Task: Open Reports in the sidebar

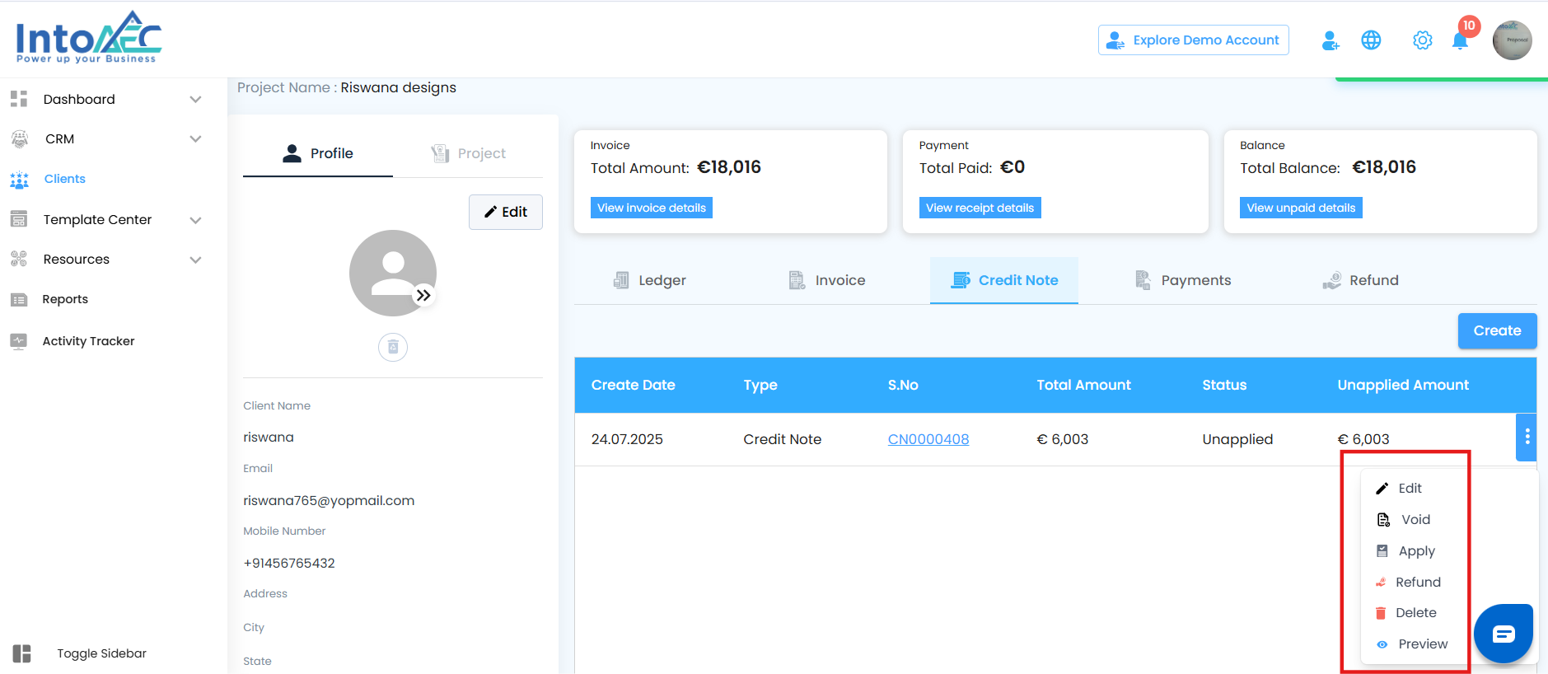Action: pyautogui.click(x=65, y=300)
